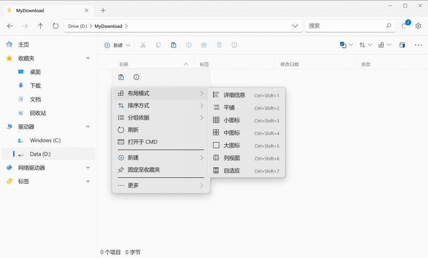Switch layout to 详细信息
This screenshot has width=428, height=258.
247,95
